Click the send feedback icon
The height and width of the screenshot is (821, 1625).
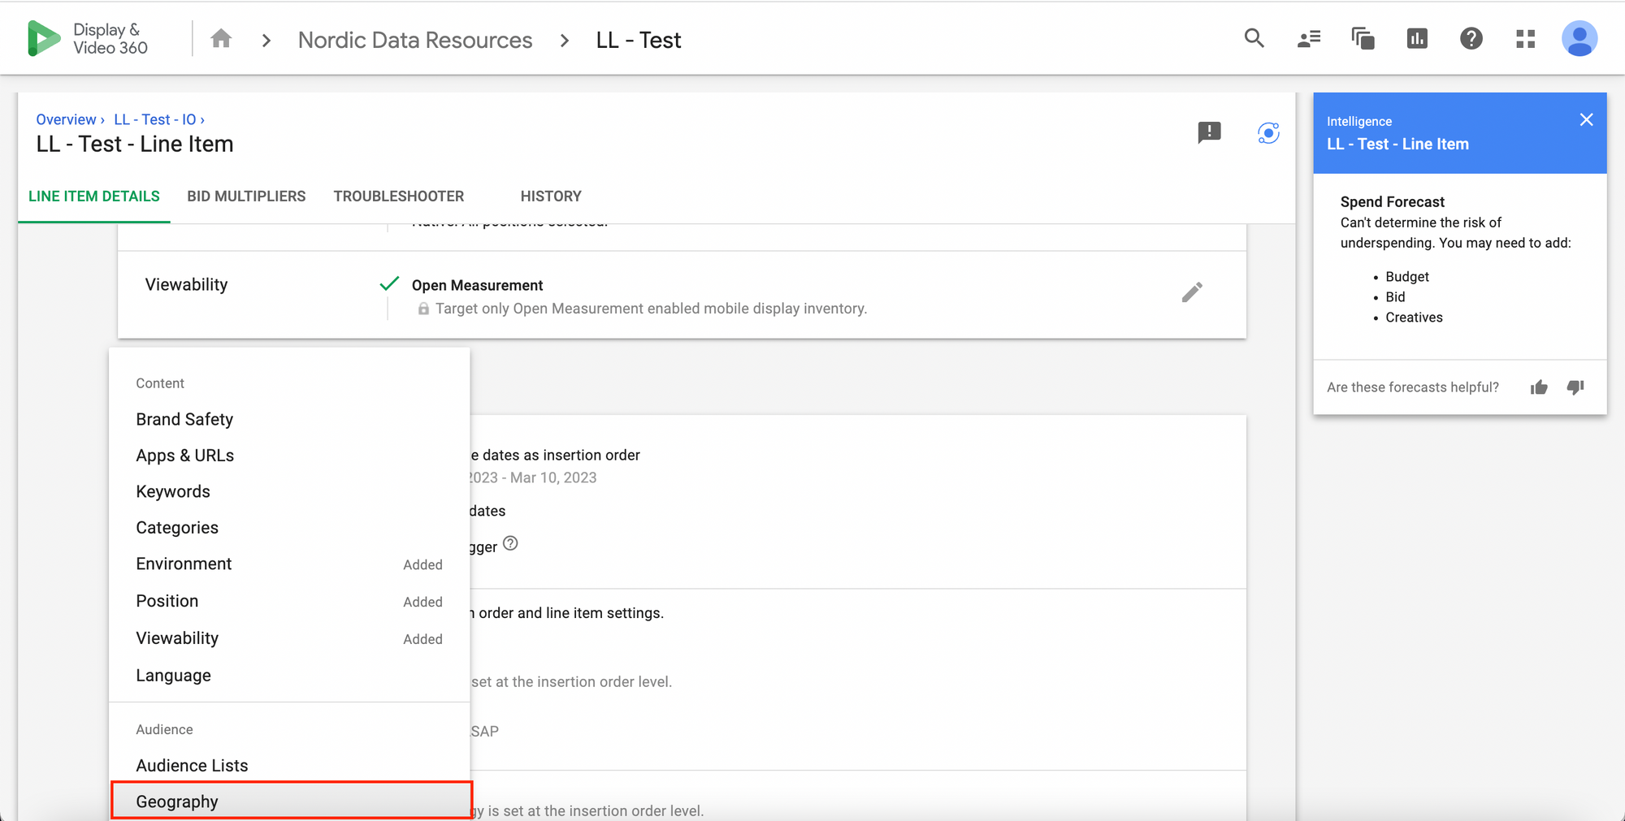(x=1209, y=132)
